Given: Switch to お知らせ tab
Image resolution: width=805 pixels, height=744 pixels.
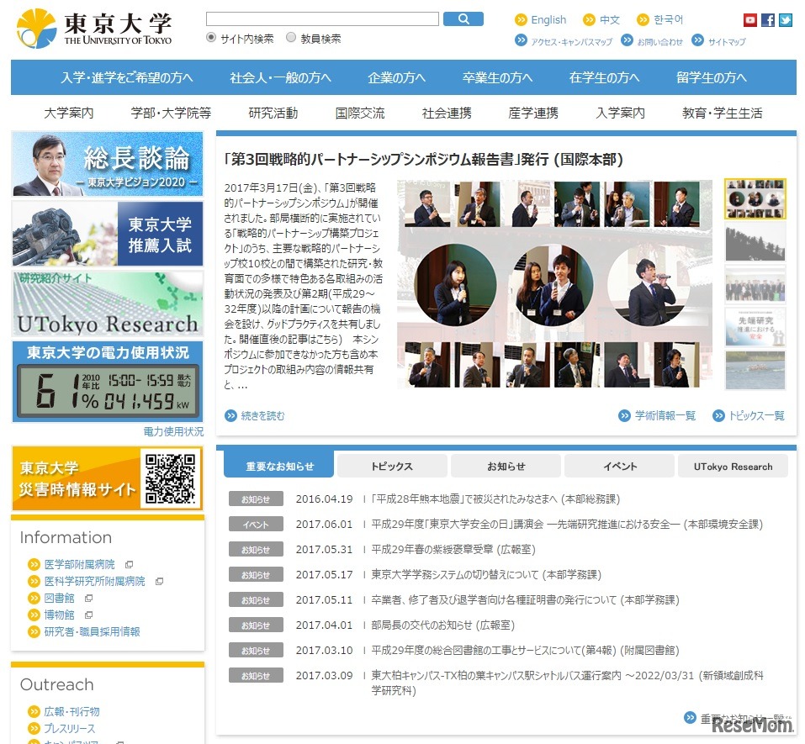Looking at the screenshot, I should click(x=506, y=466).
